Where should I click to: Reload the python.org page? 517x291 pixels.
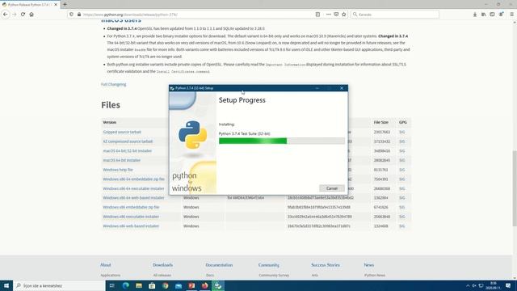23,15
